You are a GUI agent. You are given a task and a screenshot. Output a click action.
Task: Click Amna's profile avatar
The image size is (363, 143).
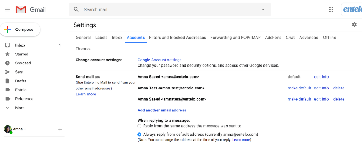pyautogui.click(x=8, y=129)
